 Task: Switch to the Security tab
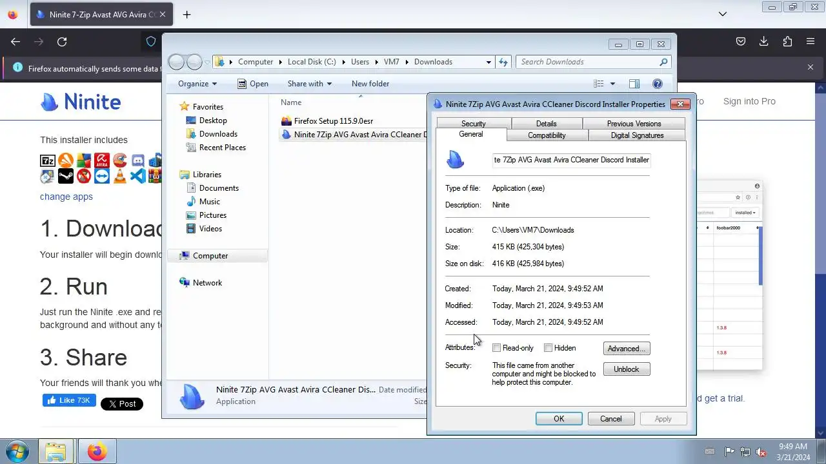pyautogui.click(x=473, y=123)
